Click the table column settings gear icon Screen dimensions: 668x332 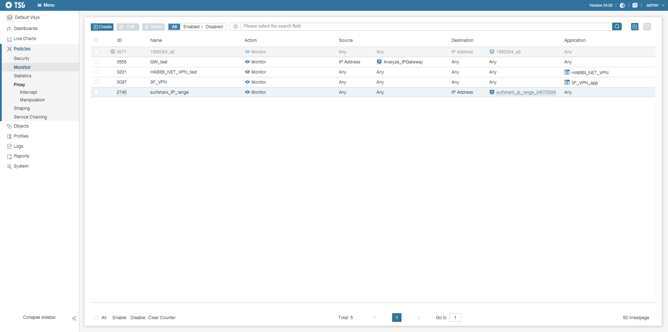click(x=96, y=40)
